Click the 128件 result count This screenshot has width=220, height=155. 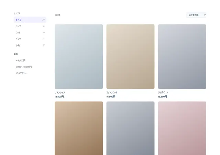pos(57,15)
